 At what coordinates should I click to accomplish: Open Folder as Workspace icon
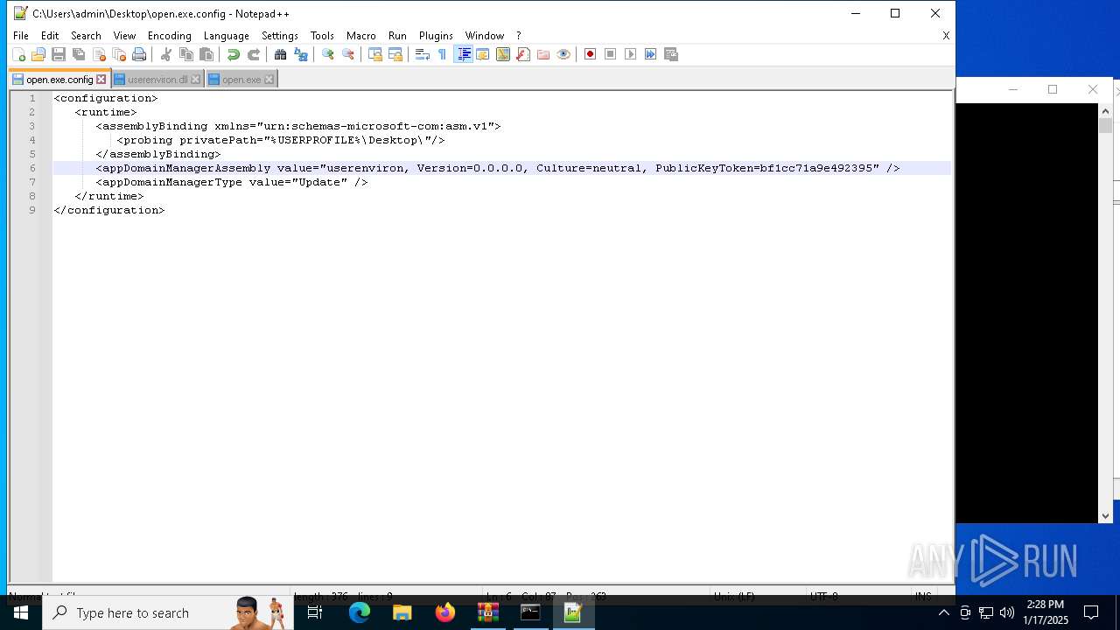point(543,54)
